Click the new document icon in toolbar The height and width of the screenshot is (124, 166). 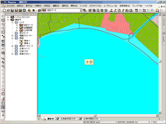click(x=4, y=10)
